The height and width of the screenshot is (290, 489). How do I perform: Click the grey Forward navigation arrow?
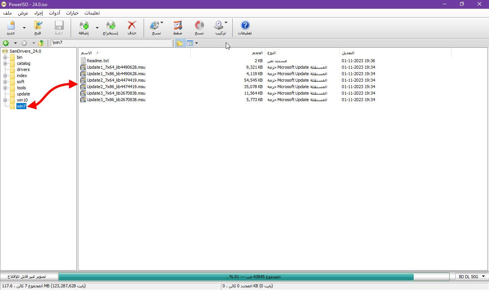[24, 43]
